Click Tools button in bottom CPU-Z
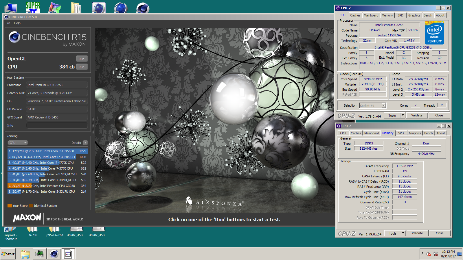The height and width of the screenshot is (260, 463). point(393,233)
